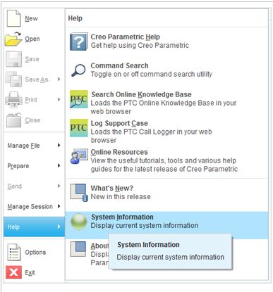This screenshot has height=292, width=273.
Task: Select the highlighted Help menu entry
Action: point(34,227)
